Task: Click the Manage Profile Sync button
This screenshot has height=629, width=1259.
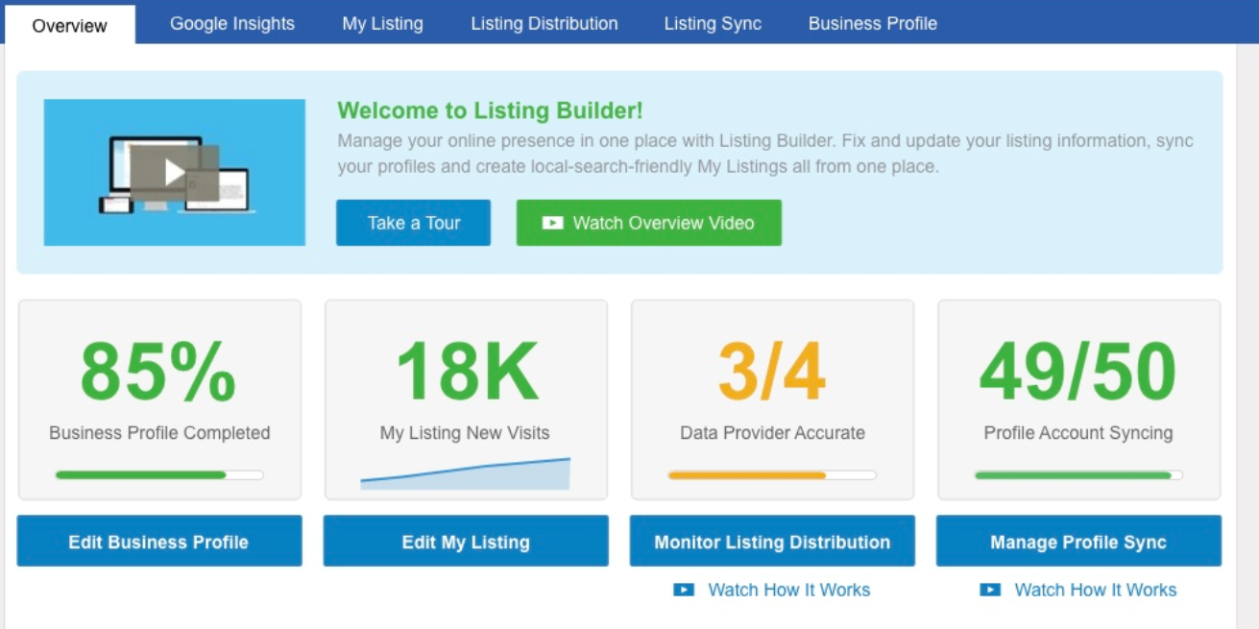Action: tap(1077, 542)
